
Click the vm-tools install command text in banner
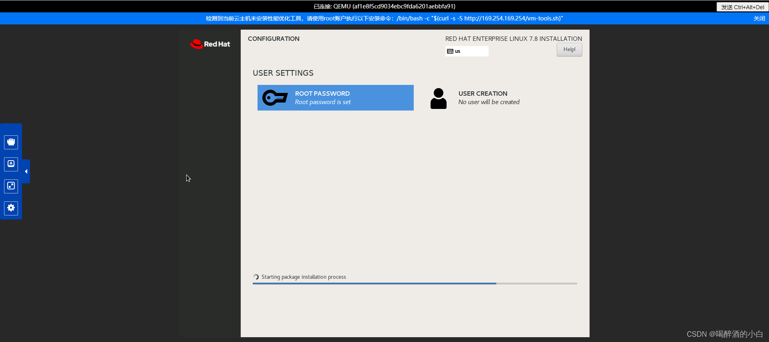[x=480, y=18]
